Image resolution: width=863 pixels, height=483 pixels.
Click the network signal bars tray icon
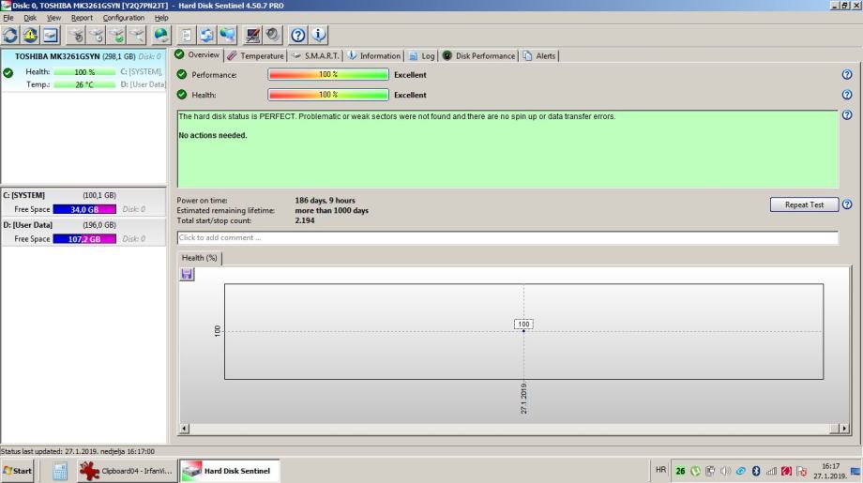point(771,471)
